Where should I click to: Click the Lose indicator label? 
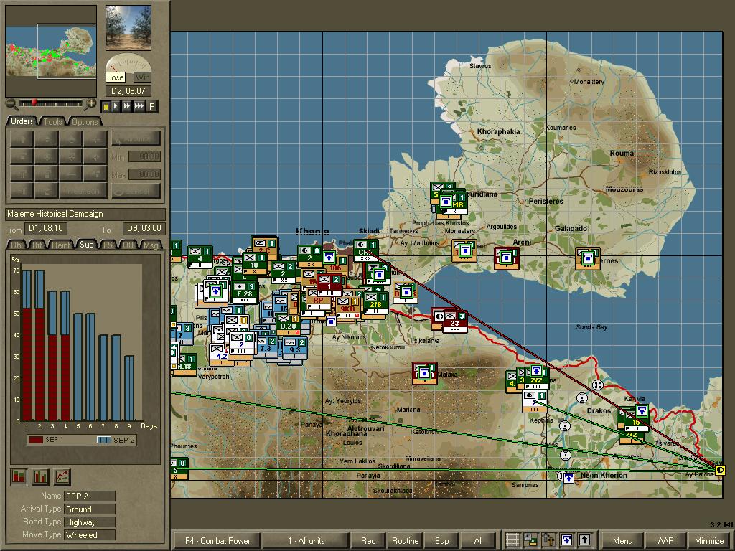pyautogui.click(x=116, y=77)
